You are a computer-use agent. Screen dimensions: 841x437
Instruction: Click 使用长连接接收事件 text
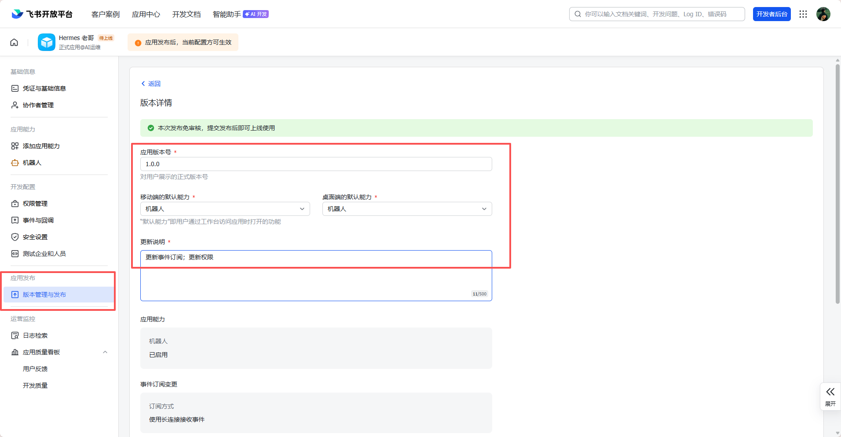point(177,419)
